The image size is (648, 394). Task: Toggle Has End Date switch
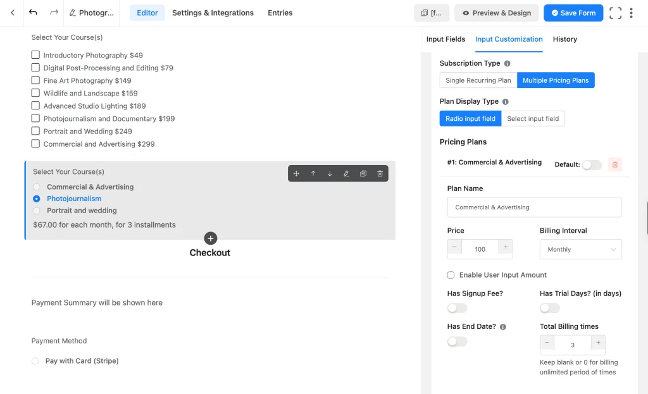(x=457, y=342)
